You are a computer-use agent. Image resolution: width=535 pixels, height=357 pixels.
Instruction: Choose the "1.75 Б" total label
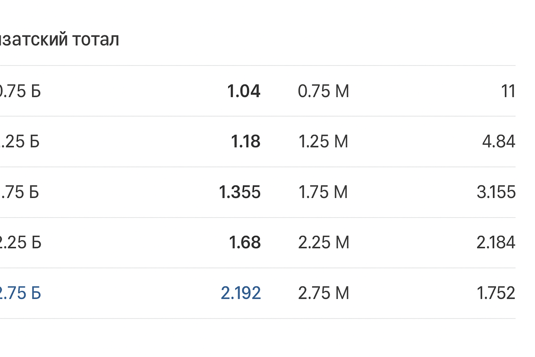[x=20, y=192]
